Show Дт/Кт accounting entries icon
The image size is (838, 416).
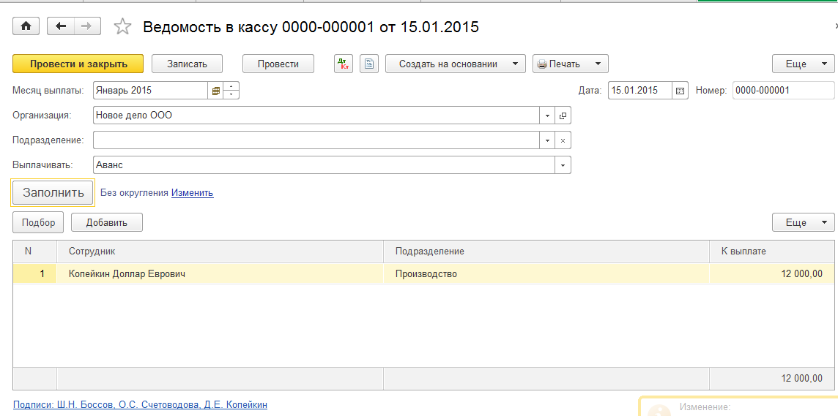tap(344, 64)
